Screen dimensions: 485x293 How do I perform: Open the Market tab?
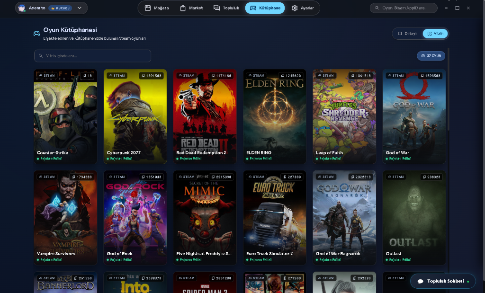pyautogui.click(x=191, y=8)
